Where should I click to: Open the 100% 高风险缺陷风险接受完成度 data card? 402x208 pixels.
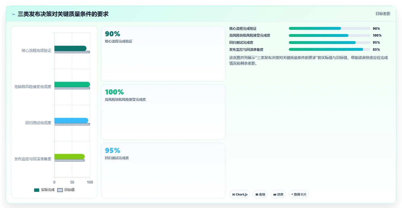[163, 112]
